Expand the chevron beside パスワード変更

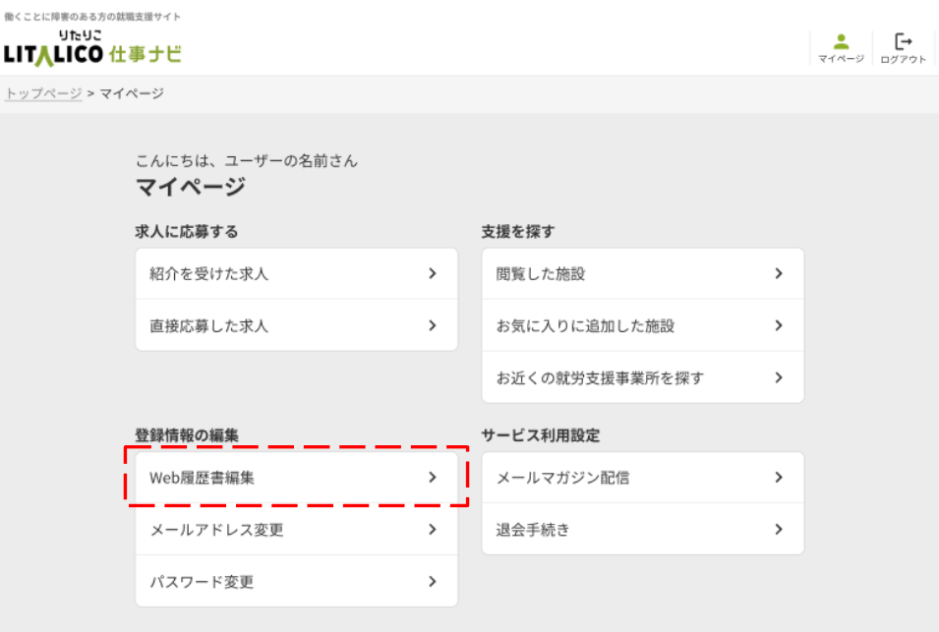(432, 581)
